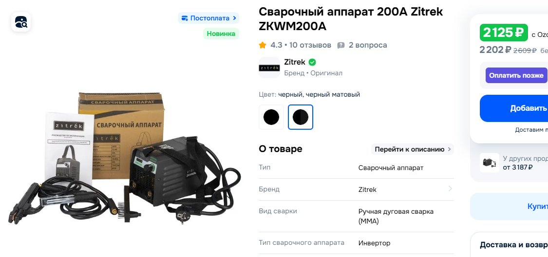548x257 pixels.
Task: Click the main welder product photo
Action: [125, 157]
